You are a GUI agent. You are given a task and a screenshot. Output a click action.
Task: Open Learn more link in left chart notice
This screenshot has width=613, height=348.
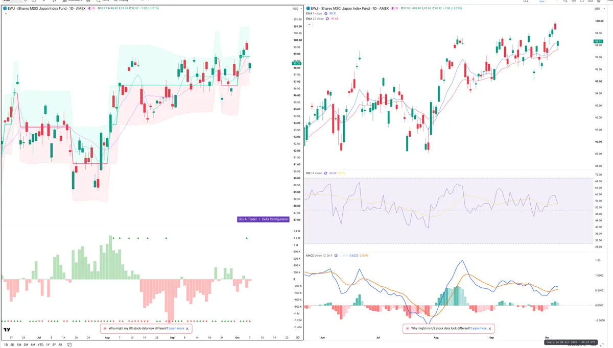coord(176,329)
